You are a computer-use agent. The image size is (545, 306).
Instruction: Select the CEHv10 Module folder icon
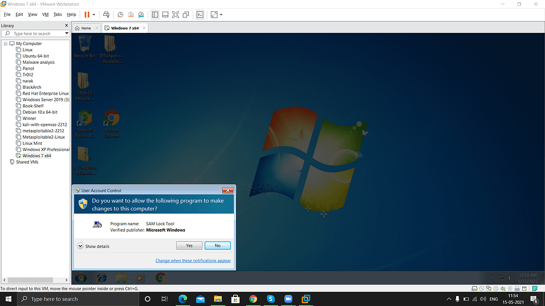pyautogui.click(x=85, y=87)
